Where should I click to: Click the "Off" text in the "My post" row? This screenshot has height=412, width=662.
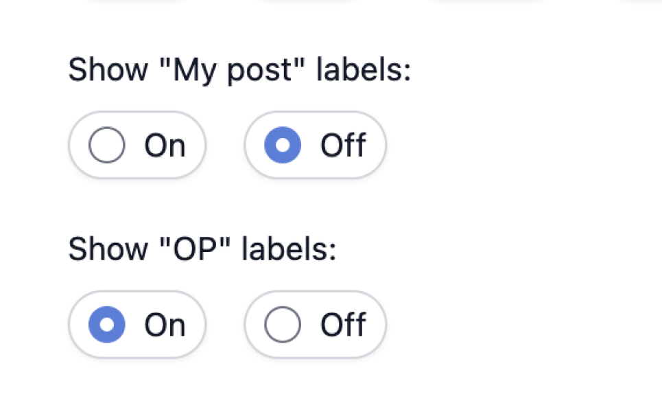[343, 146]
